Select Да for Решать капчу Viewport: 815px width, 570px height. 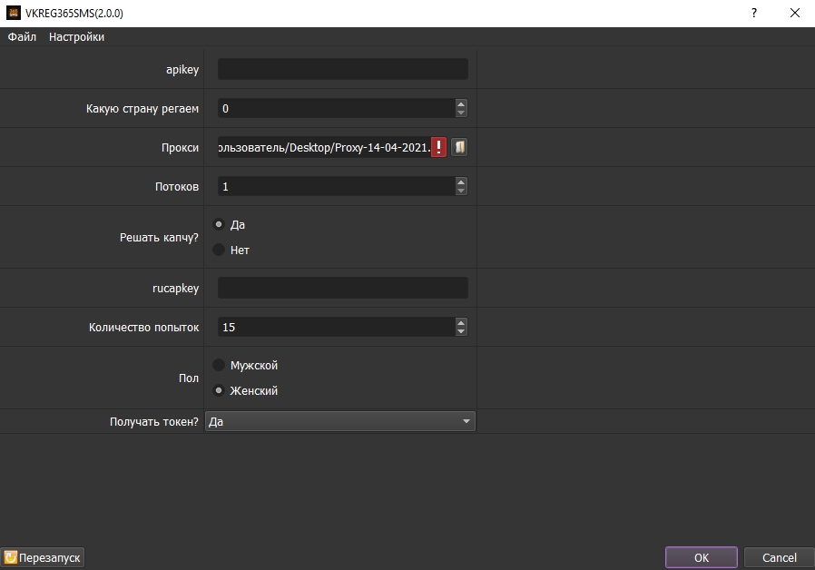[x=219, y=224]
